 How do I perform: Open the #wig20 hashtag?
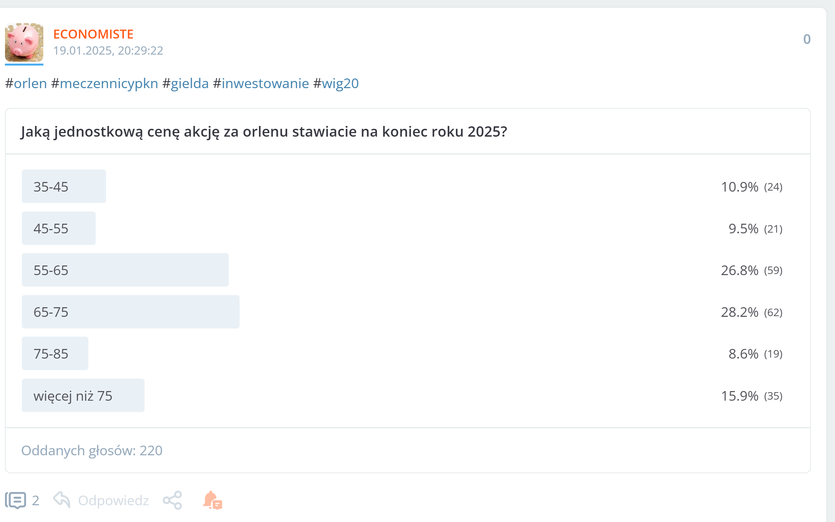(x=336, y=83)
